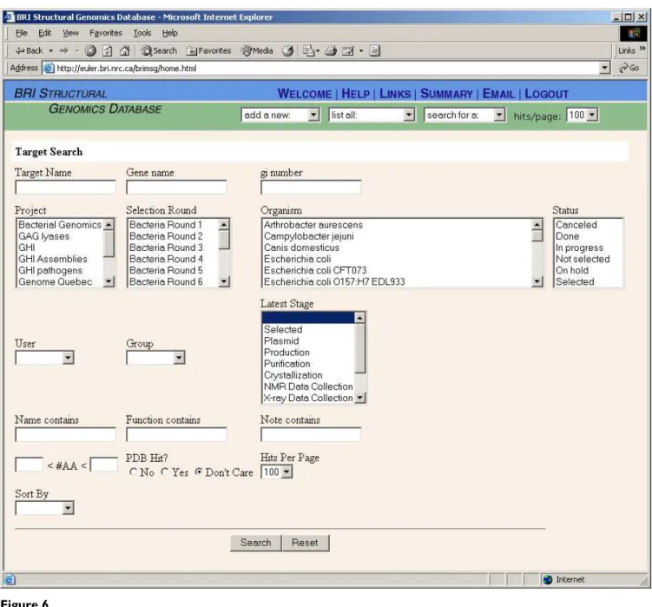Click the Gene name input field
This screenshot has width=652, height=607.
tap(176, 188)
